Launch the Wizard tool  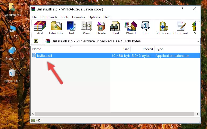click(x=131, y=28)
